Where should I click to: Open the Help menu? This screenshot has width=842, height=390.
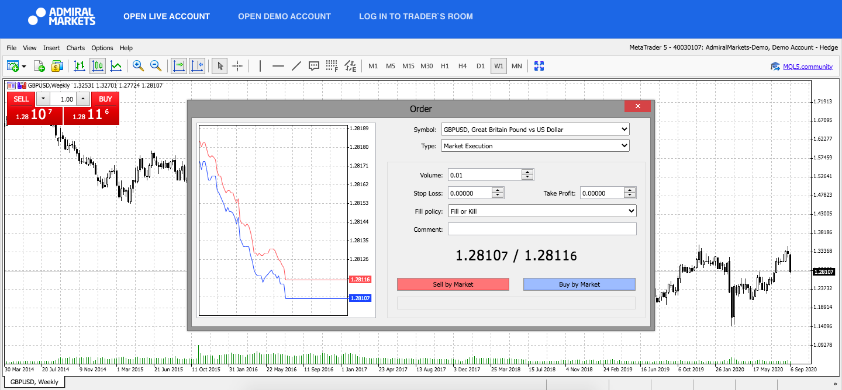[x=126, y=48]
